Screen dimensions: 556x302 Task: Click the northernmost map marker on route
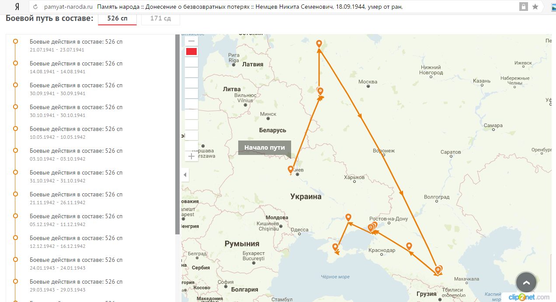319,44
